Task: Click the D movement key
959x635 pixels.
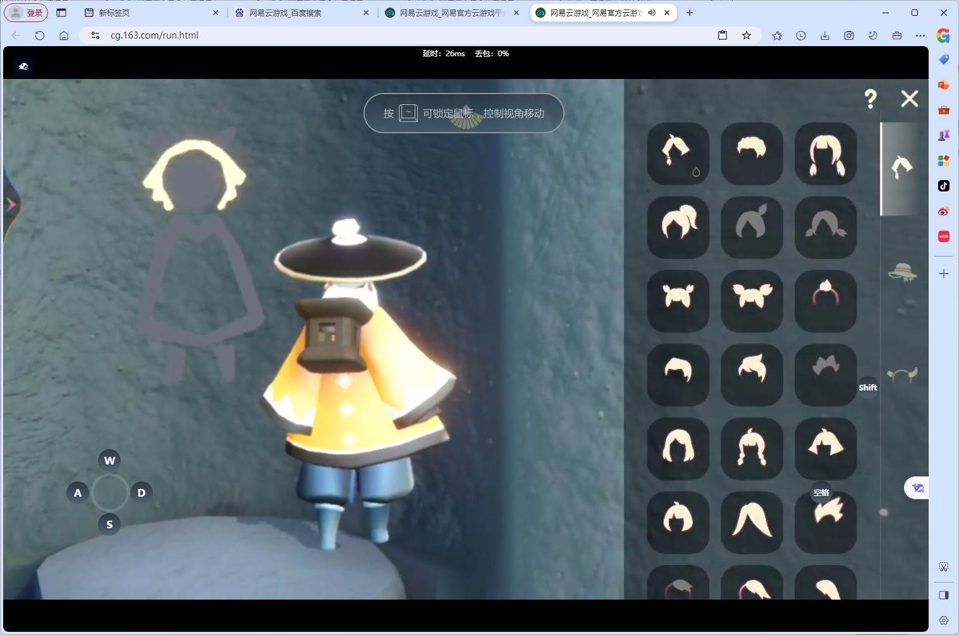Action: pos(141,493)
